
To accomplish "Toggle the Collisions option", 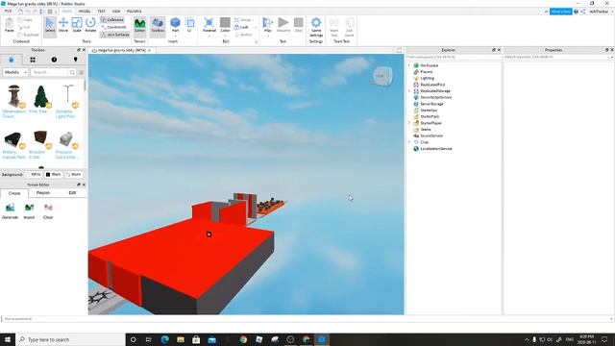I will pyautogui.click(x=112, y=19).
